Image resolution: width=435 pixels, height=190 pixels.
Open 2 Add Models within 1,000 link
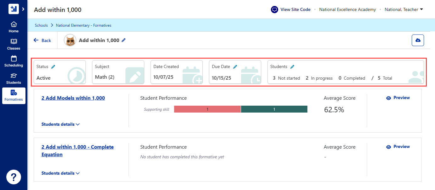(73, 98)
